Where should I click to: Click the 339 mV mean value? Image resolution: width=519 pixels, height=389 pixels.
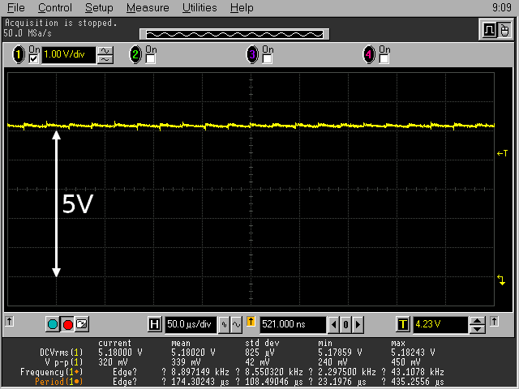click(x=186, y=362)
